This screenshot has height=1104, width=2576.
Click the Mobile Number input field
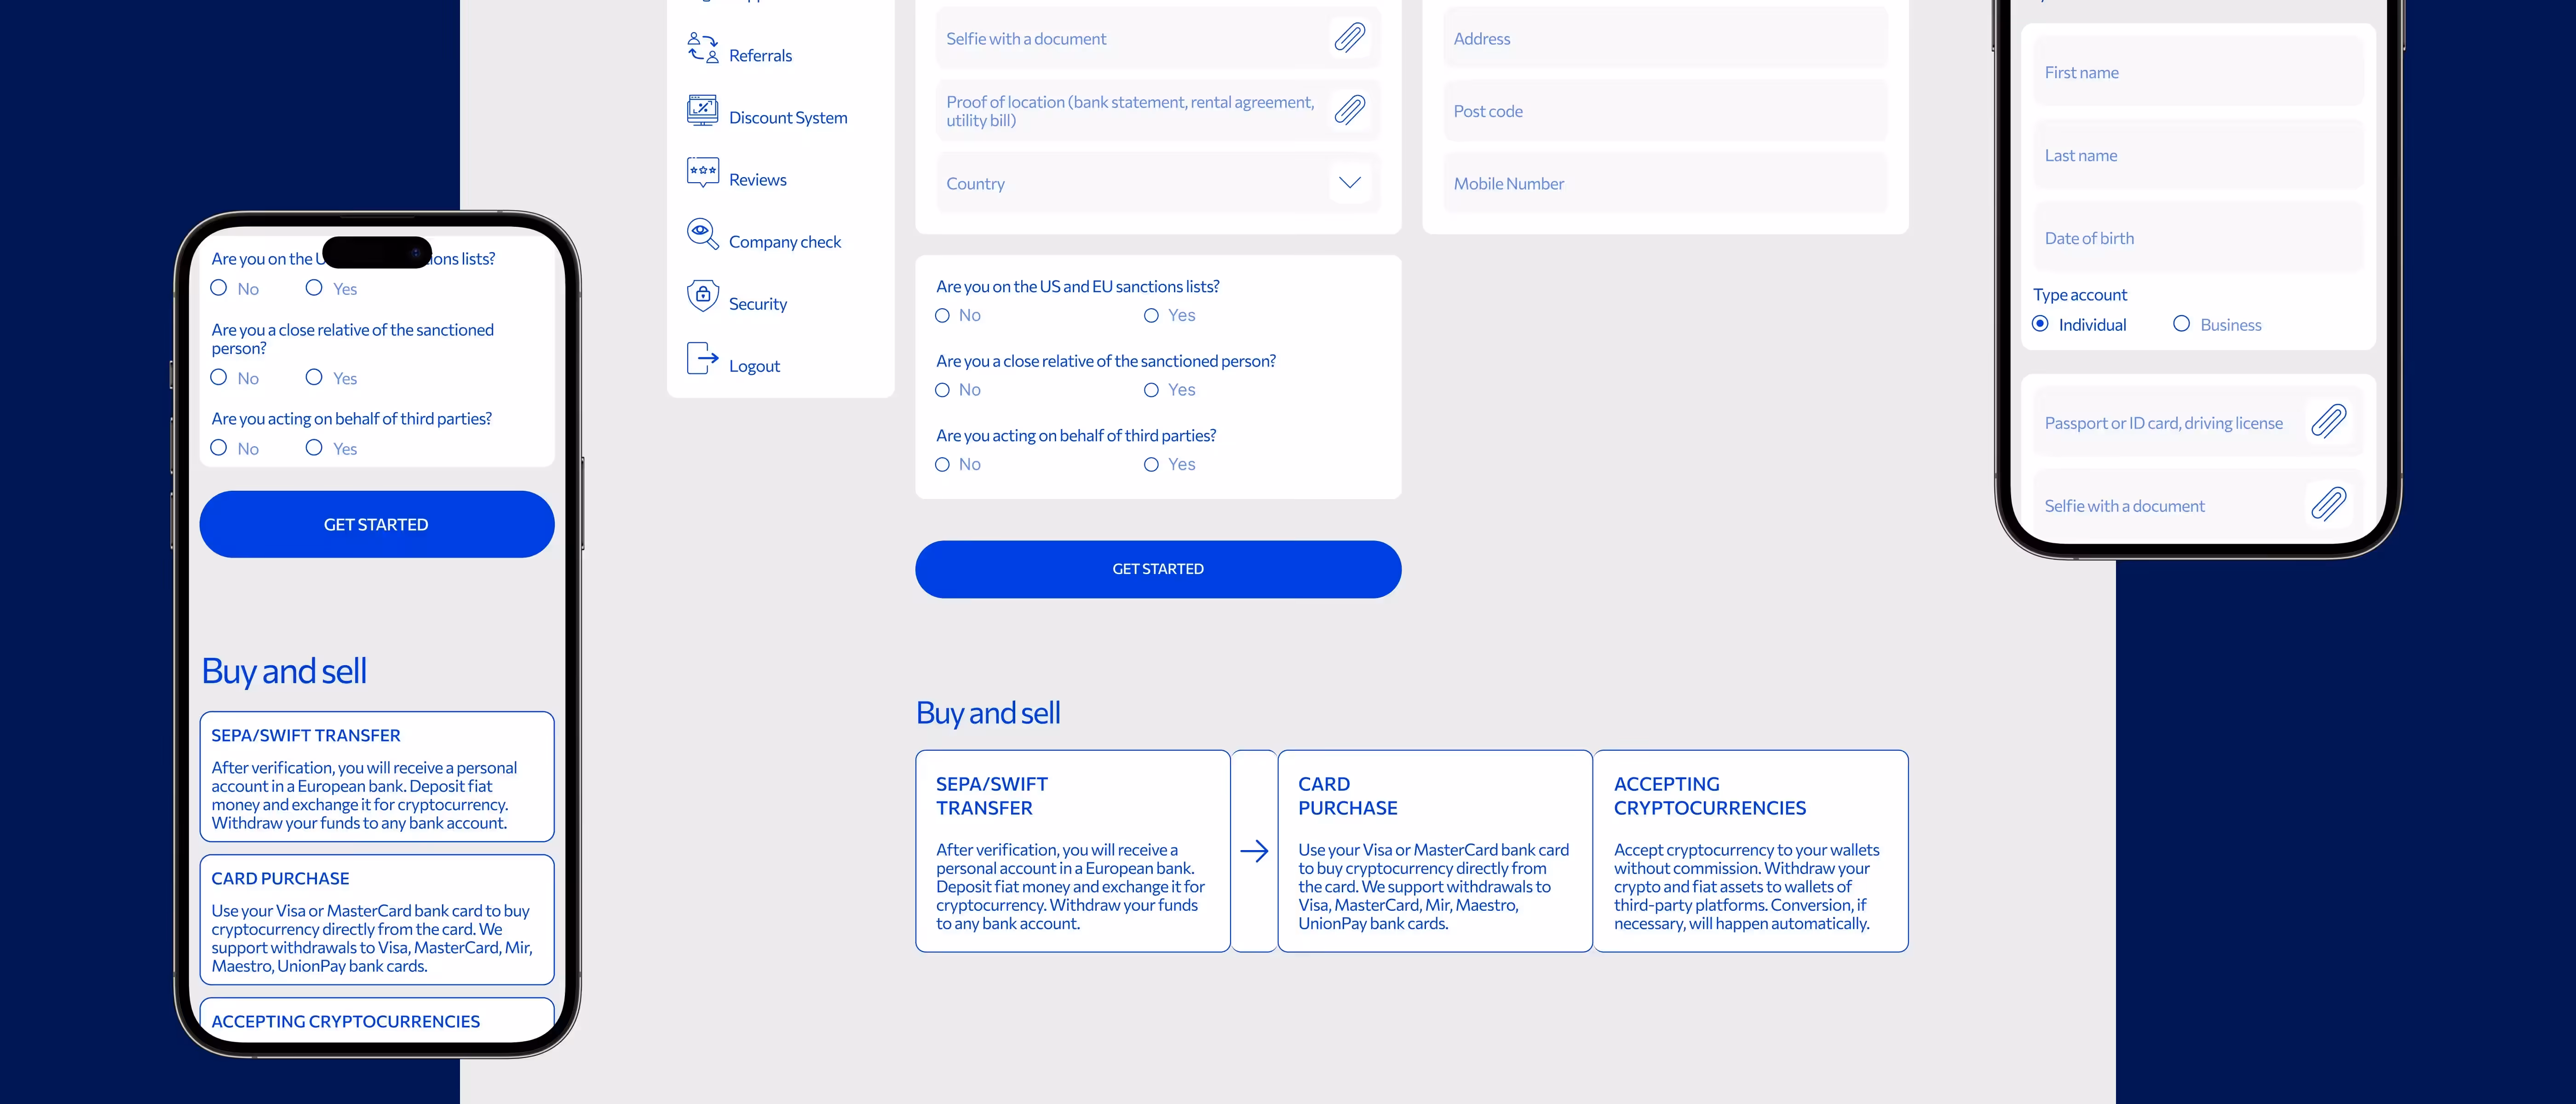(1665, 183)
